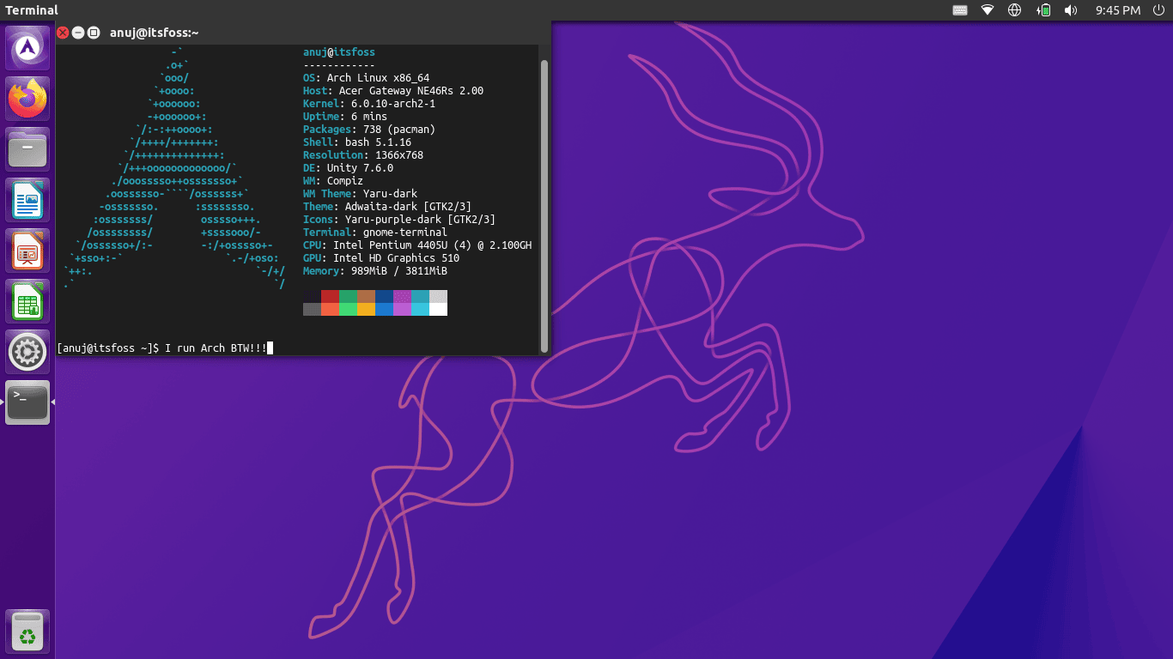Open LibreOffice Writer from the launcher
The image size is (1173, 659).
27,200
